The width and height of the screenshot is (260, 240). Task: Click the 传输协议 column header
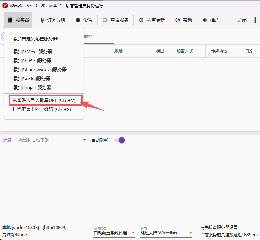(x=222, y=51)
